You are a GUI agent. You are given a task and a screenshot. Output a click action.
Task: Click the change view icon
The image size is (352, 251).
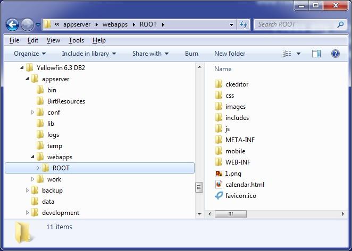coord(288,54)
